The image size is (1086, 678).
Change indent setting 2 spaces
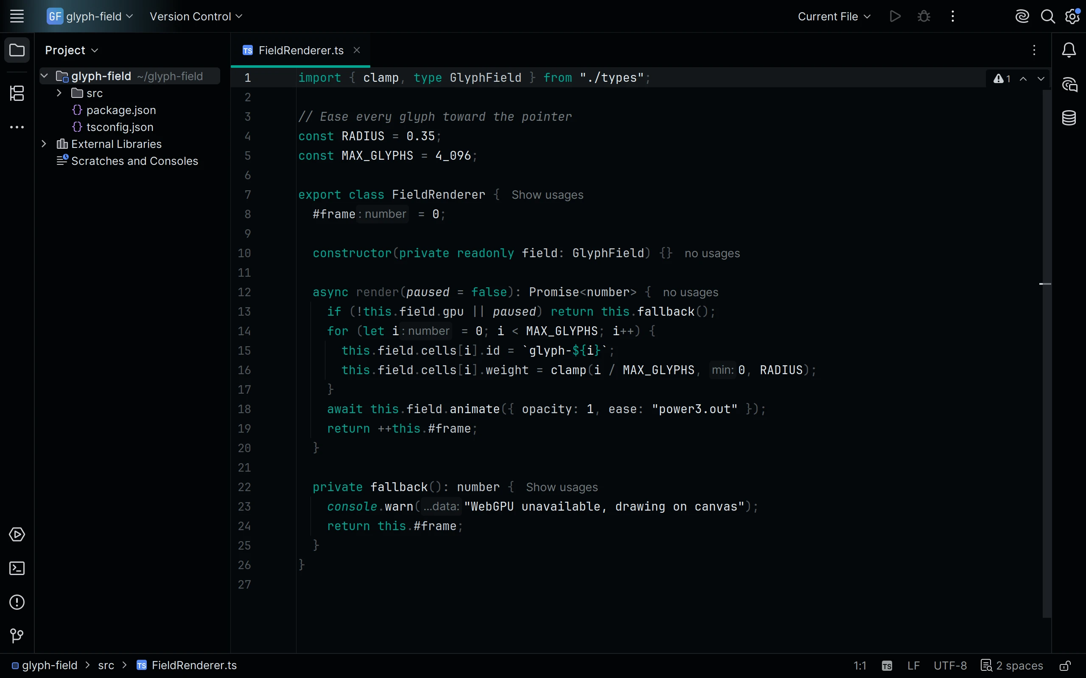pos(1012,665)
